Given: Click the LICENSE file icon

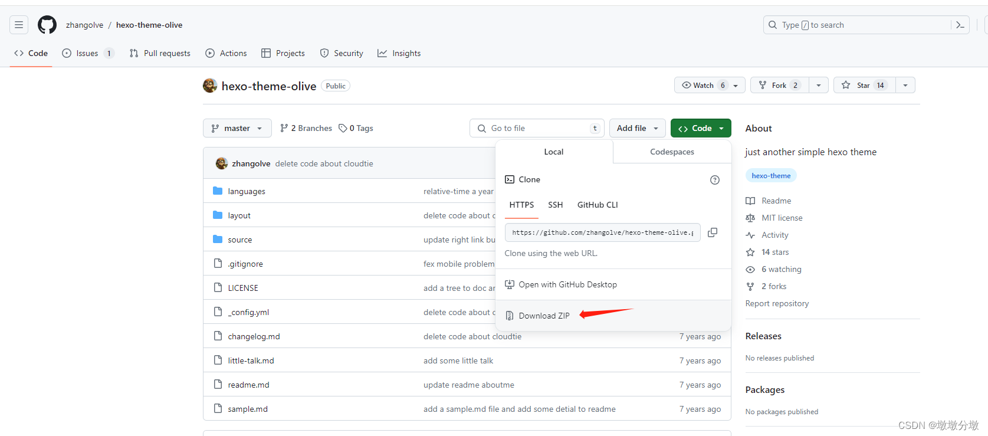Looking at the screenshot, I should pos(218,287).
